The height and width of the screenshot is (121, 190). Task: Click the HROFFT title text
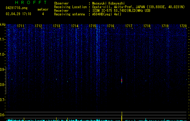coord(31,2)
